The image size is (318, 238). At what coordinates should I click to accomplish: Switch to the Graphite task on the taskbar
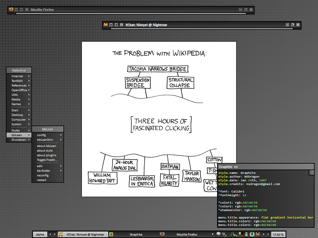click(x=134, y=234)
